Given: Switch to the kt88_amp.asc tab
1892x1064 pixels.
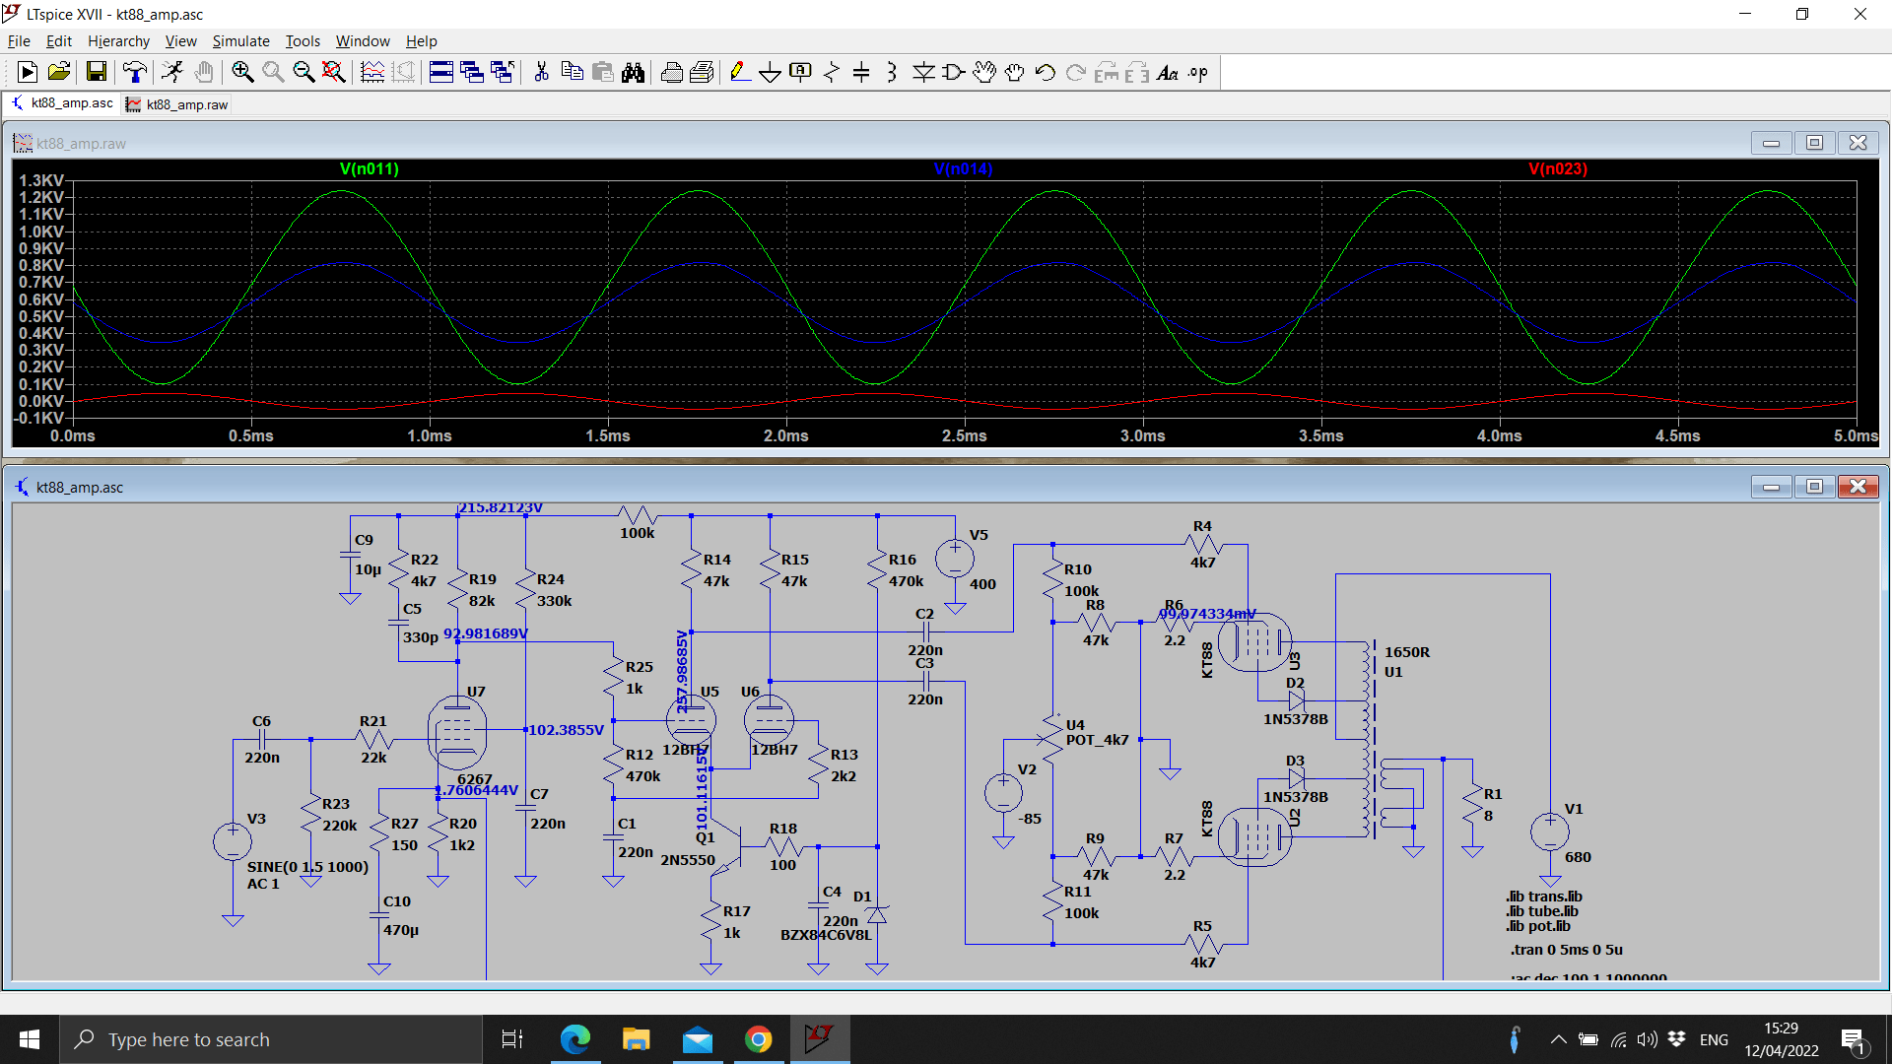Looking at the screenshot, I should point(61,103).
